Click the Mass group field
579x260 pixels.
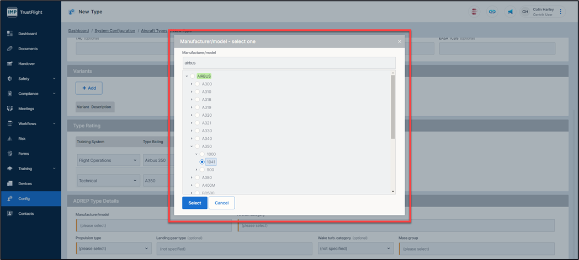477,248
